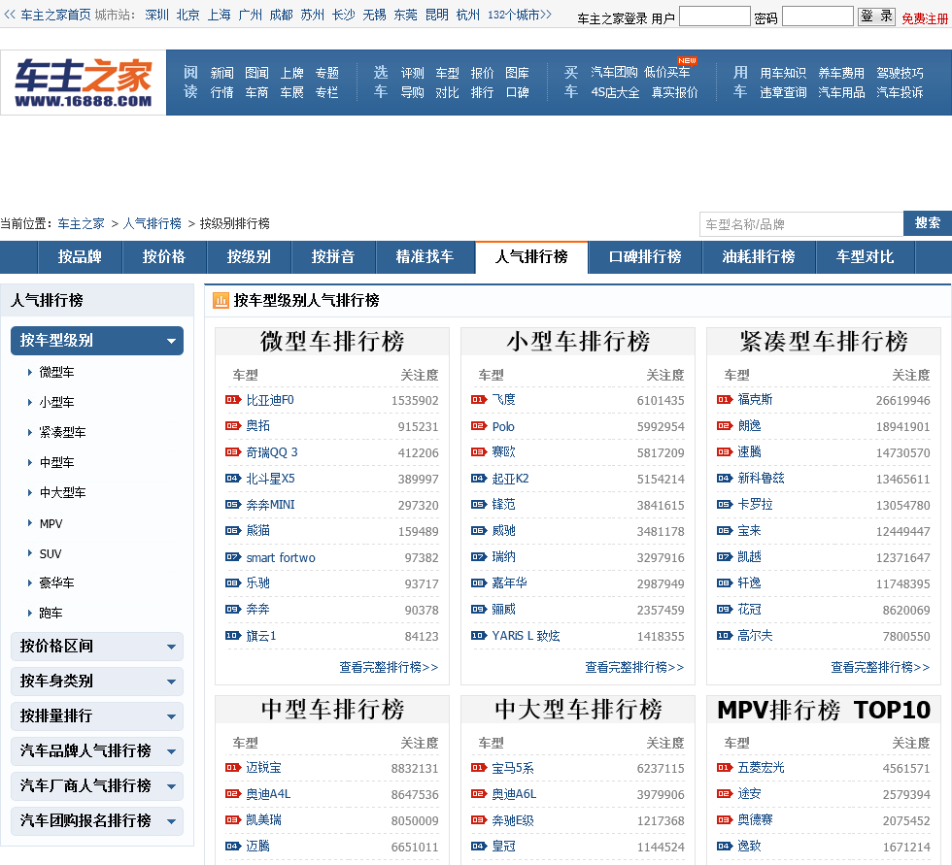
Task: Focus the 用户 username input field
Action: coord(715,17)
